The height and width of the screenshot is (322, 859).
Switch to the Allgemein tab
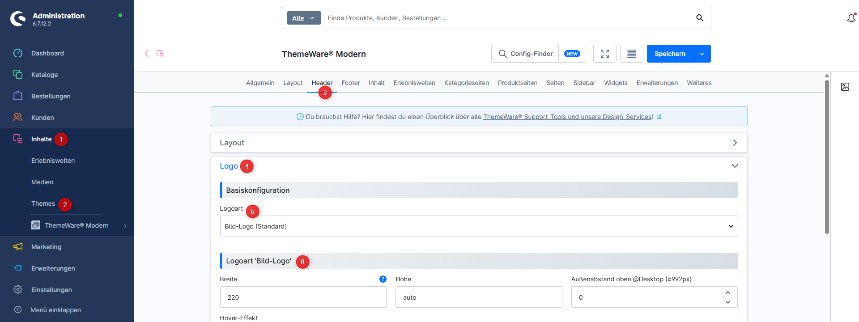[260, 83]
